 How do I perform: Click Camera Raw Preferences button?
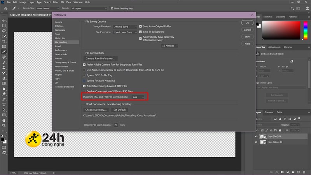tap(100, 59)
